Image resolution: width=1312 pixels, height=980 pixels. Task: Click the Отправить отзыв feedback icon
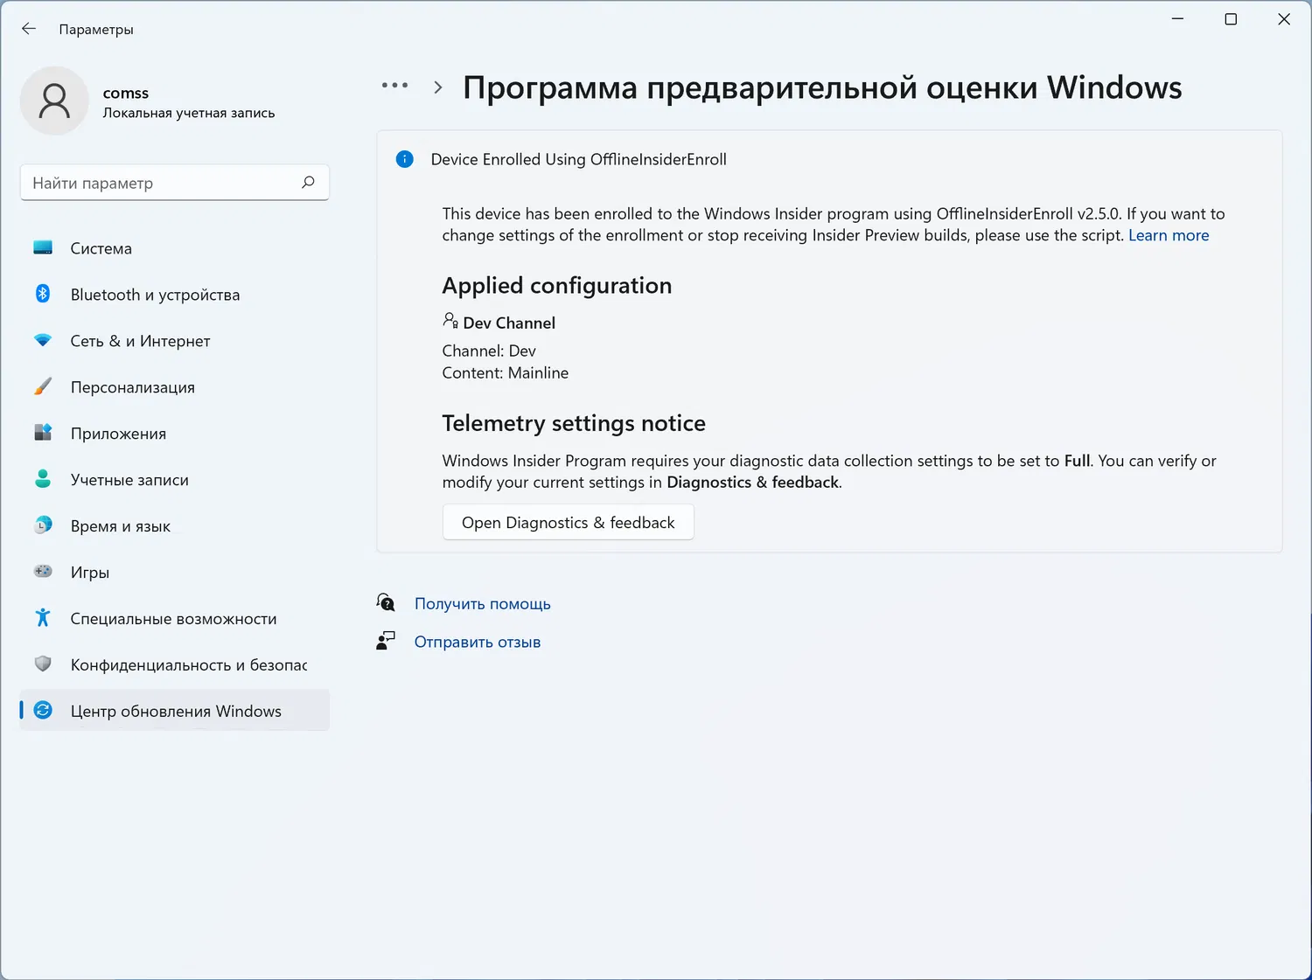386,641
